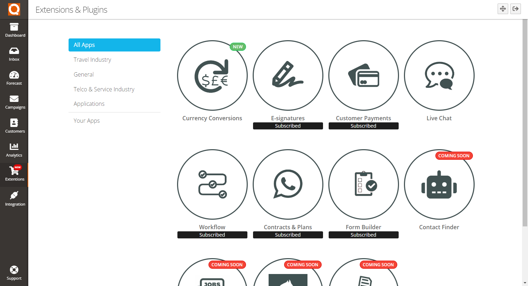528x286 pixels.
Task: Open the Campaigns sidebar icon
Action: pyautogui.click(x=14, y=101)
